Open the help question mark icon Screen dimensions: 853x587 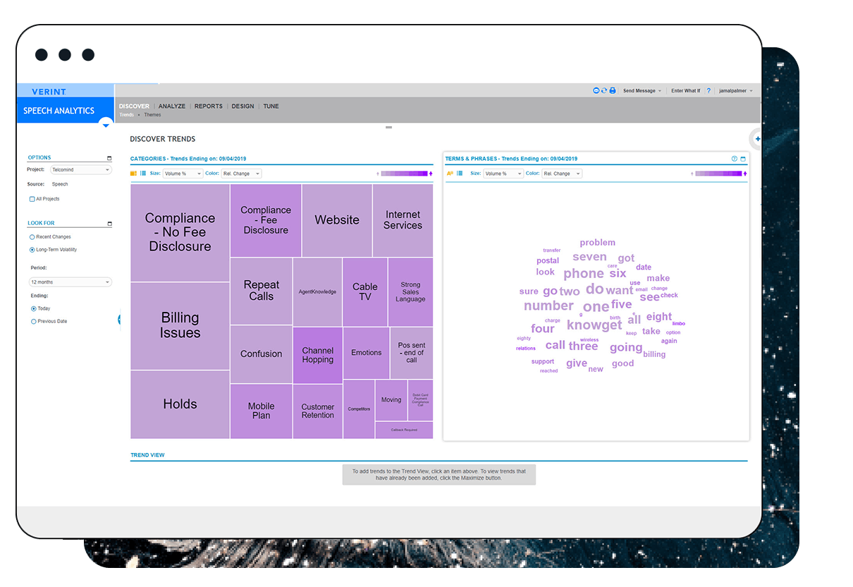708,91
